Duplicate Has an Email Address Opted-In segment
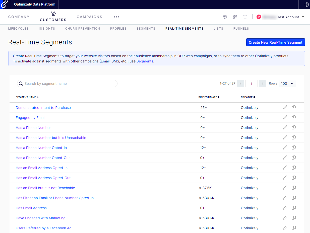 pos(294,168)
